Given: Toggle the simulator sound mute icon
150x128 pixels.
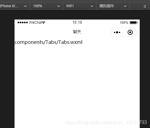Looking at the screenshot, I should click(145, 7).
